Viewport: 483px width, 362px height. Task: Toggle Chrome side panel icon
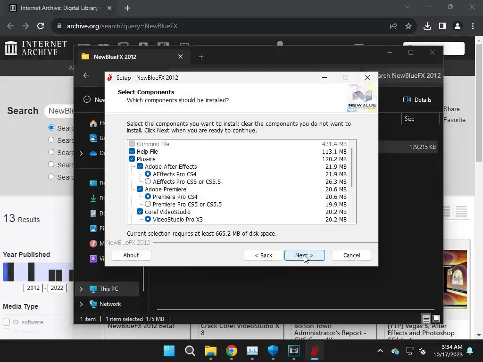tap(442, 26)
